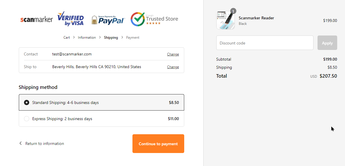This screenshot has width=345, height=166.
Task: Select Standard Shipping radio option
Action: 27,102
